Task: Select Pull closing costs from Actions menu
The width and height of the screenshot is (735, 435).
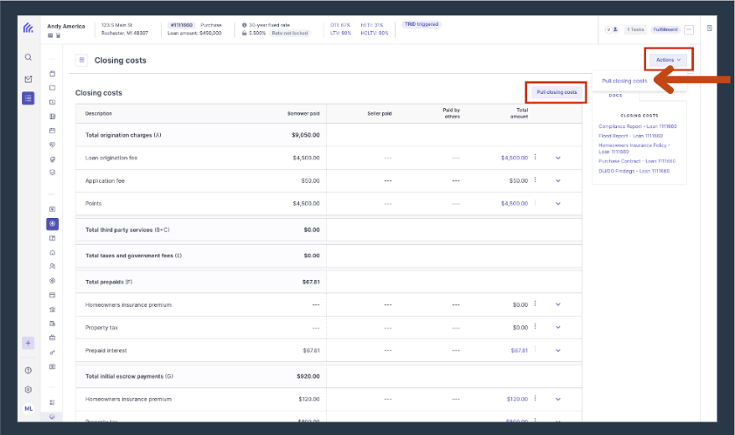Action: click(624, 81)
